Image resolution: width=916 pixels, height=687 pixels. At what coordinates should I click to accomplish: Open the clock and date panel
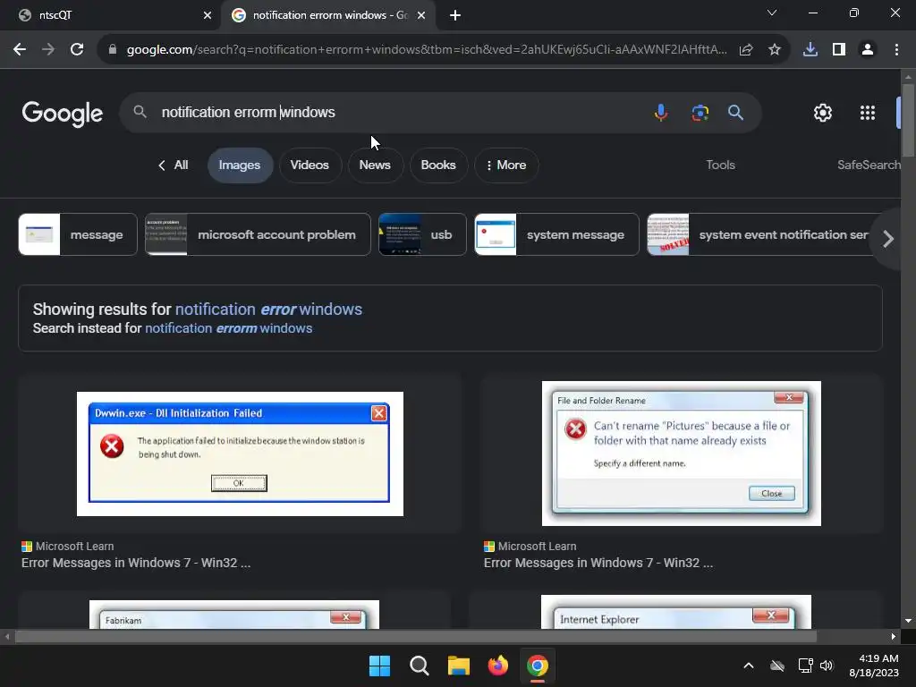874,666
